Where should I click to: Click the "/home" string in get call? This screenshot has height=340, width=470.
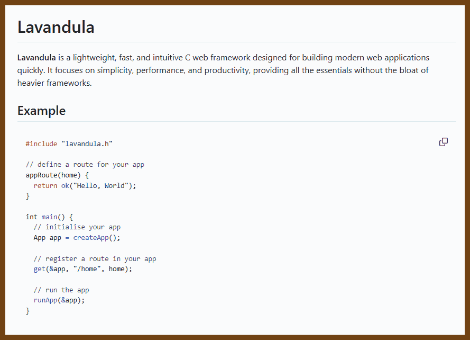[86, 269]
